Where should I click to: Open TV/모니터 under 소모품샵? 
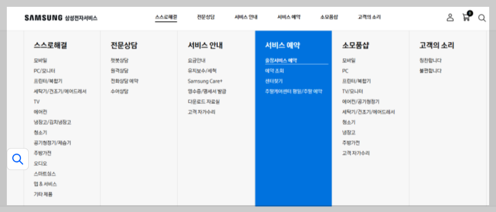point(353,92)
